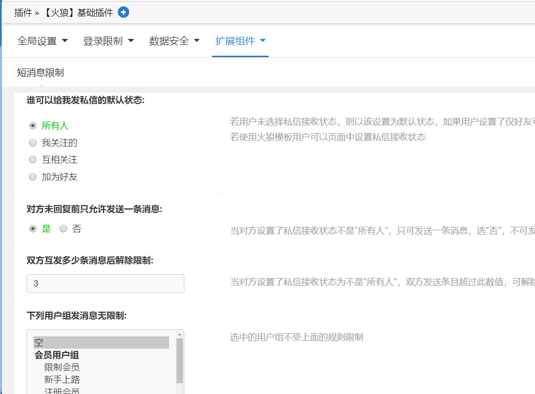This screenshot has width=535, height=394.
Task: Click the user group list scrollbar thumb
Action: (x=180, y=360)
